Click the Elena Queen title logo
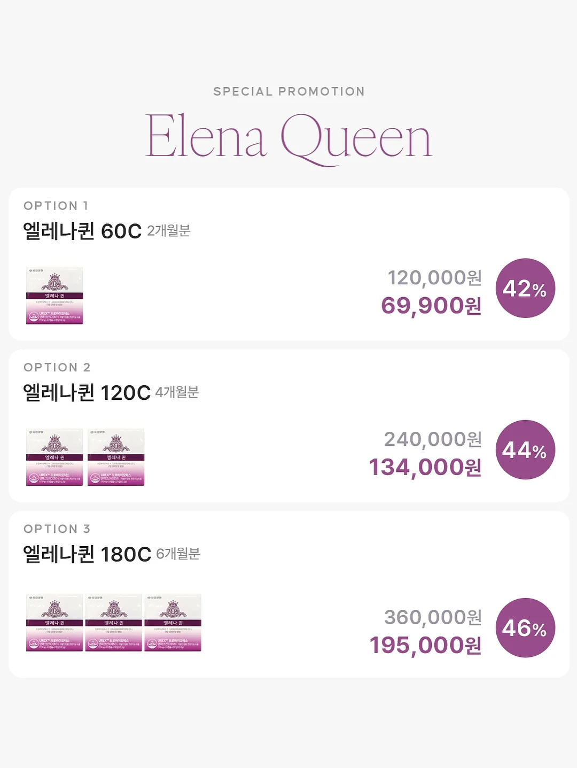577x768 pixels. [288, 138]
